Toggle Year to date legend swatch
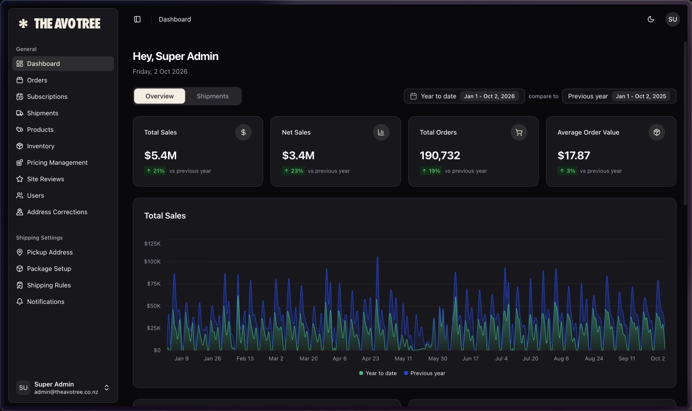Screen dimensions: 692x411 click(361, 373)
